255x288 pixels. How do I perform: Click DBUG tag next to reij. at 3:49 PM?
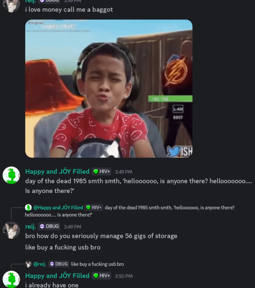[x=49, y=226]
